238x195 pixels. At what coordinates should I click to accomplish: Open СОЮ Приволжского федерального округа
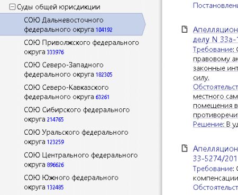[x=81, y=47]
